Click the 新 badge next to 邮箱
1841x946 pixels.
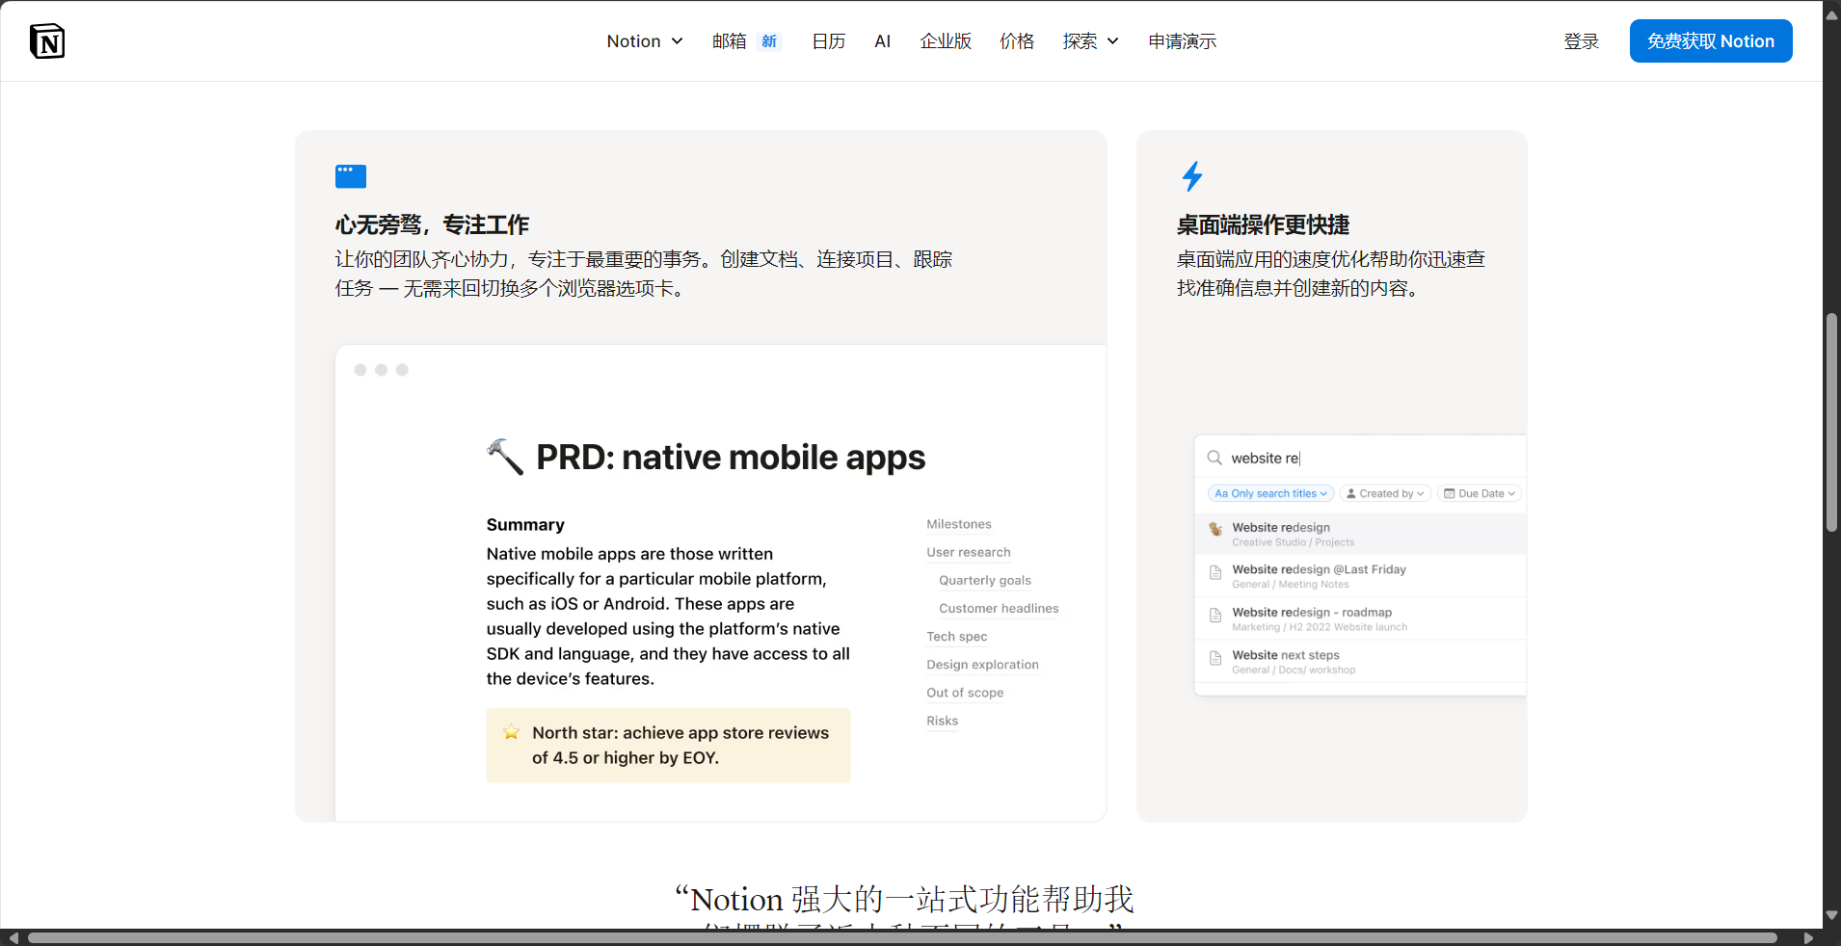click(x=769, y=41)
